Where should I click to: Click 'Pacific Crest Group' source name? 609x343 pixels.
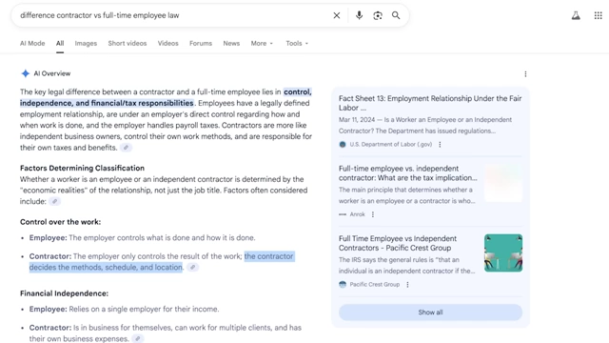pyautogui.click(x=375, y=284)
